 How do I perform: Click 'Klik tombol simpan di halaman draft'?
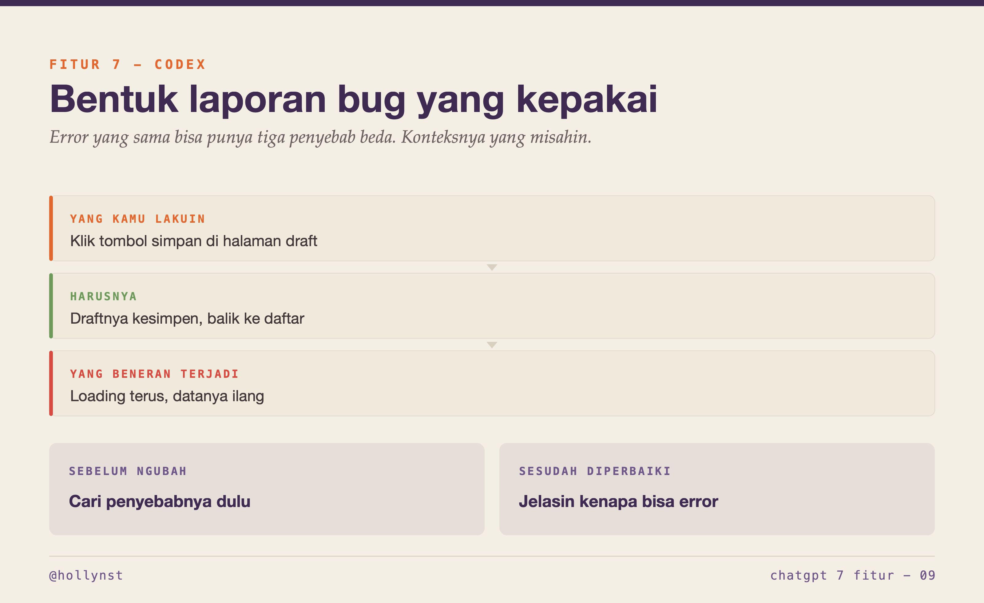(x=193, y=241)
